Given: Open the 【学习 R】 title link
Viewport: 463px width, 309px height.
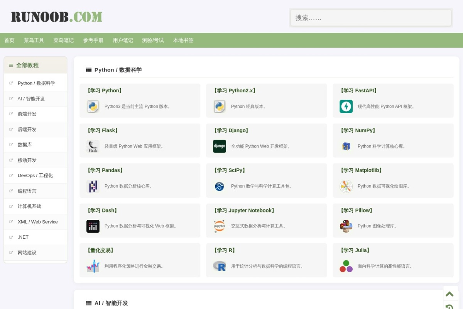Looking at the screenshot, I should (x=225, y=250).
